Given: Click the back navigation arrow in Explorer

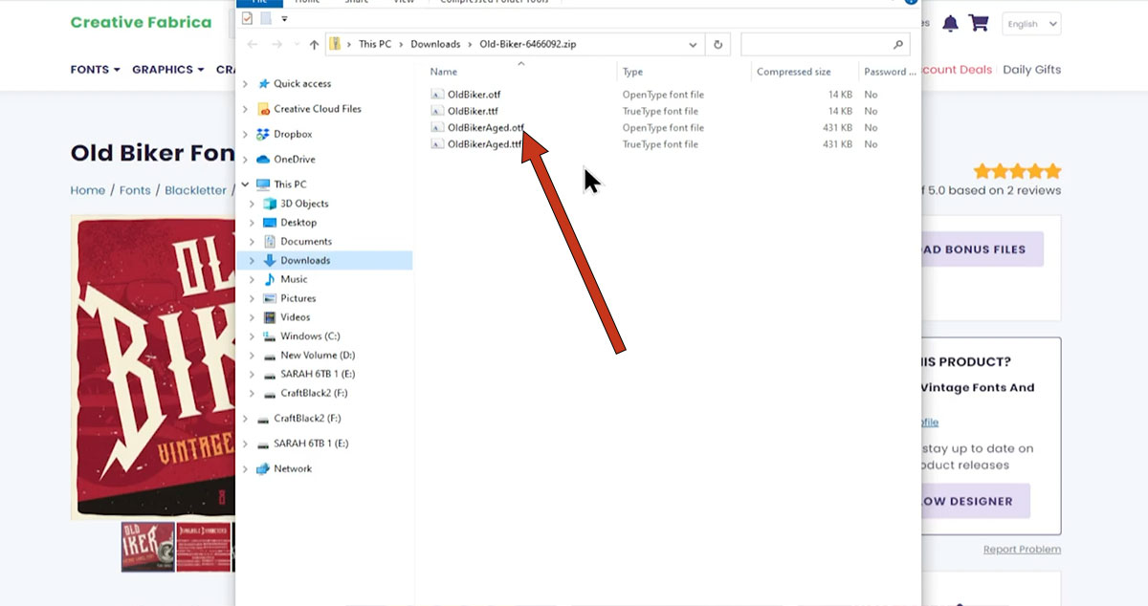Looking at the screenshot, I should pyautogui.click(x=252, y=44).
